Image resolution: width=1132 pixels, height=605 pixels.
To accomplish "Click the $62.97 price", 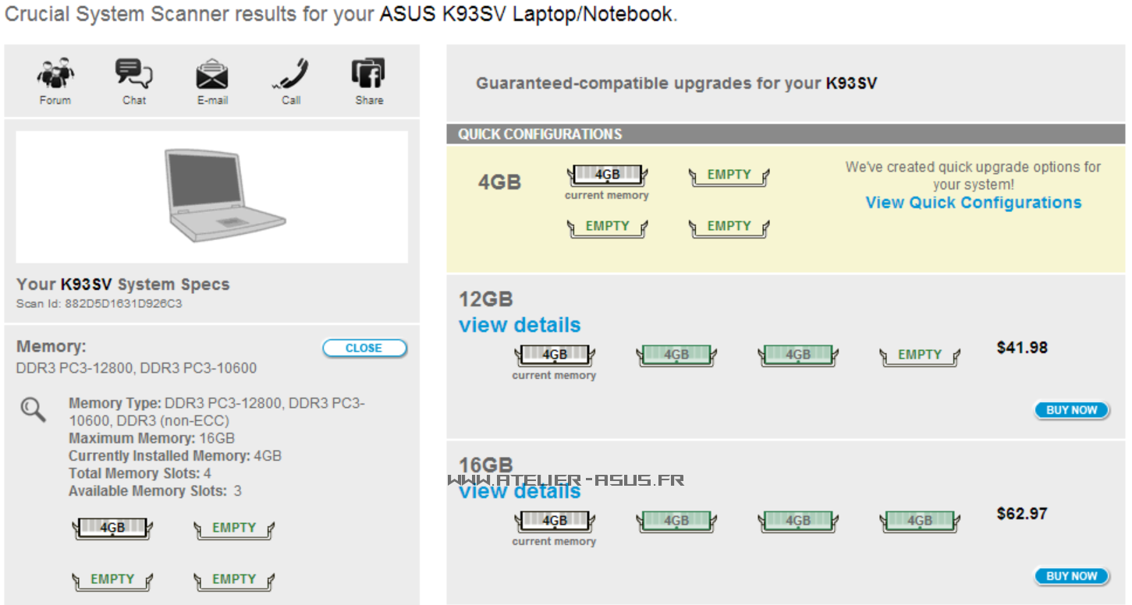I will [1022, 514].
